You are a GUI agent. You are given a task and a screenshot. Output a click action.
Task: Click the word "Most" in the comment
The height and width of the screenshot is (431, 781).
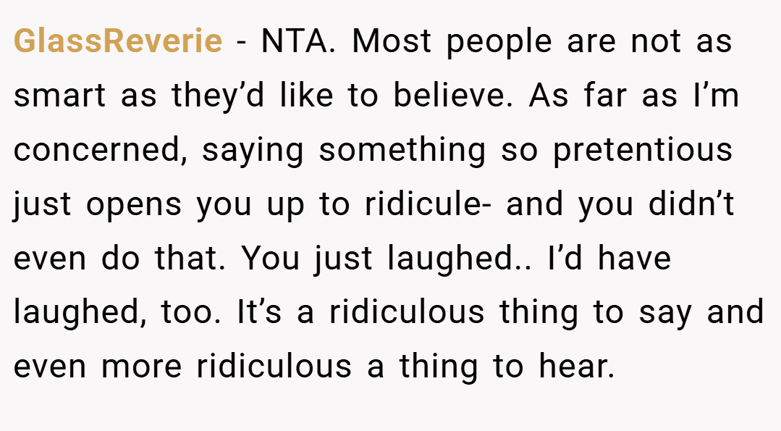[x=392, y=41]
